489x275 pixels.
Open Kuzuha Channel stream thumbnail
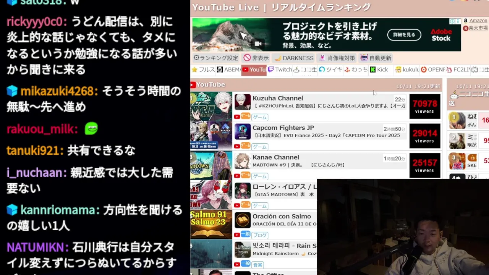click(x=211, y=106)
